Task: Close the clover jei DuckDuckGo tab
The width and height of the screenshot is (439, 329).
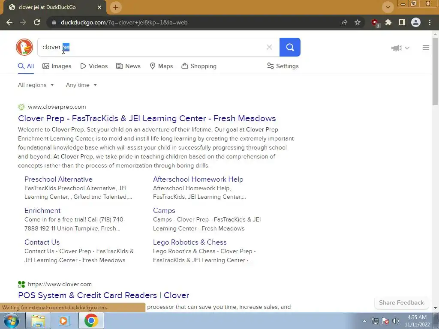Action: [x=99, y=7]
